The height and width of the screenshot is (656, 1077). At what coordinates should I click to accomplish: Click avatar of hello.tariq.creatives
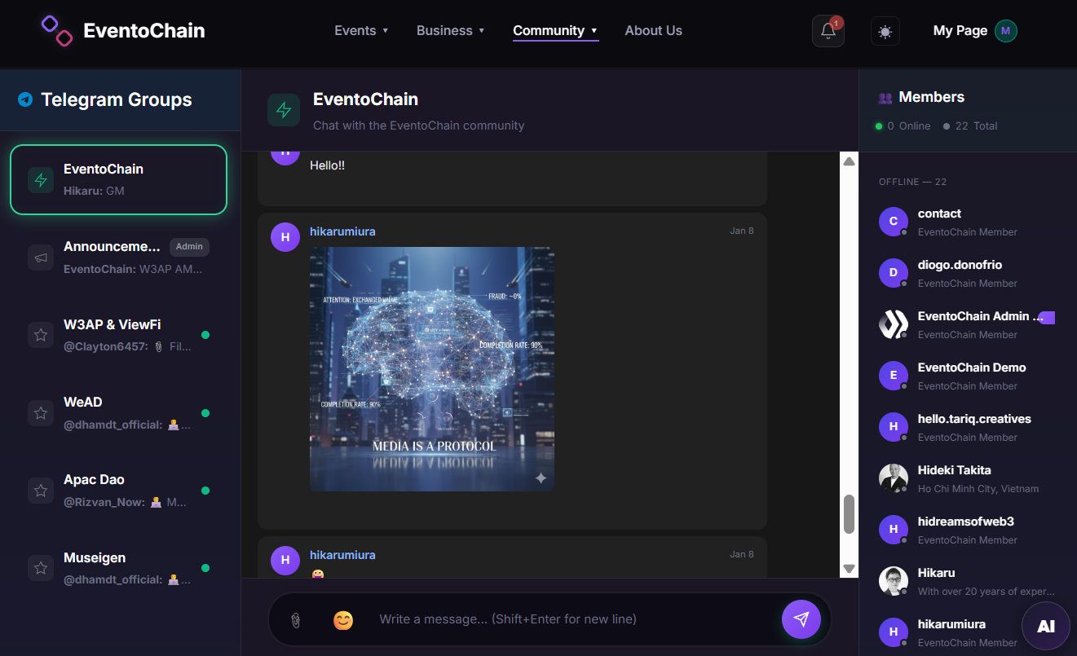click(894, 427)
